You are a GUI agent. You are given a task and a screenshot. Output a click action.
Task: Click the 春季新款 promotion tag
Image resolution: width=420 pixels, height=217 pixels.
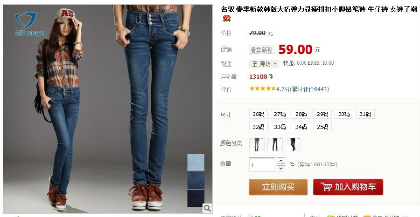tap(262, 50)
